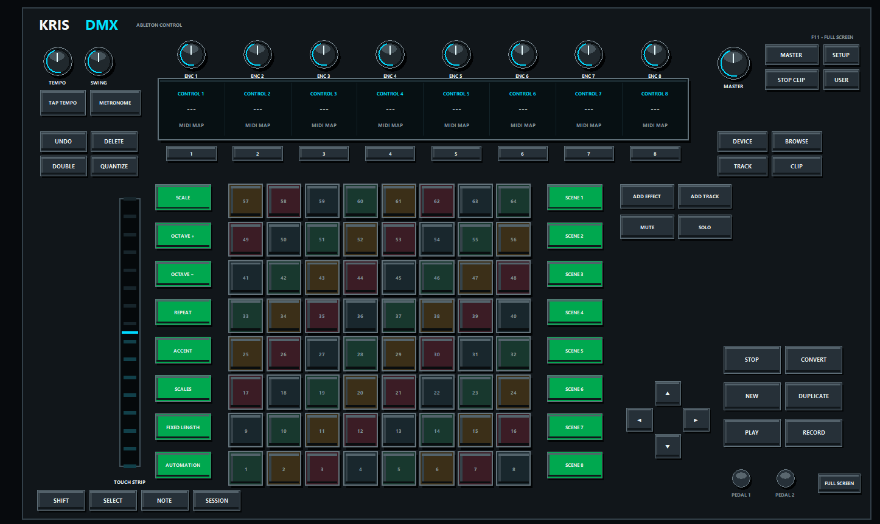Click the Pedal 2 control

pos(785,478)
